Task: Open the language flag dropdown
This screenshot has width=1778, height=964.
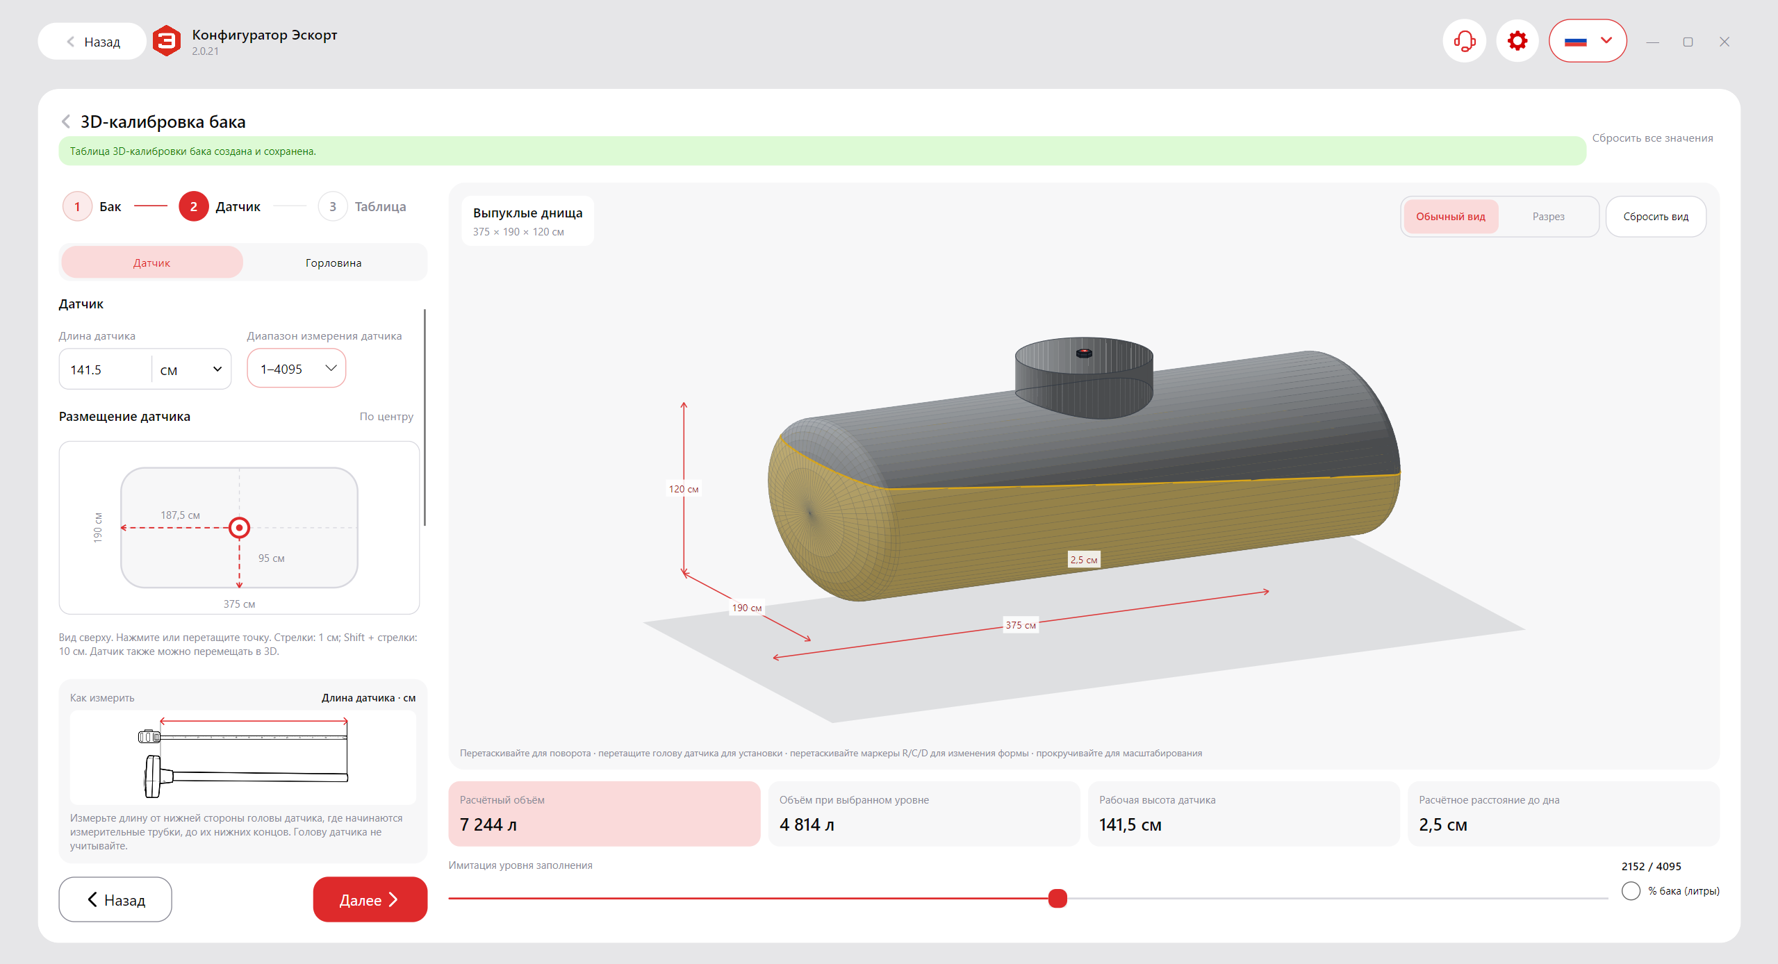Action: tap(1588, 41)
